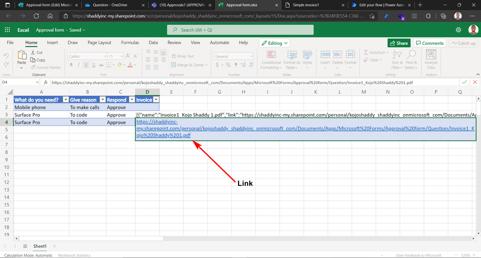The image size is (481, 258).
Task: Open the Editing mode dropdown
Action: [275, 43]
